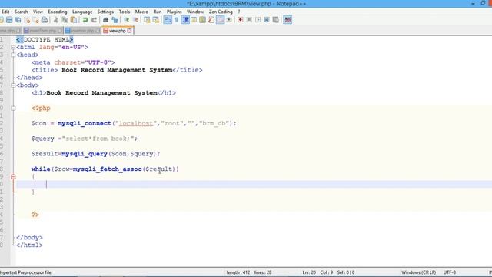Open the Zen Coding menu

221,12
